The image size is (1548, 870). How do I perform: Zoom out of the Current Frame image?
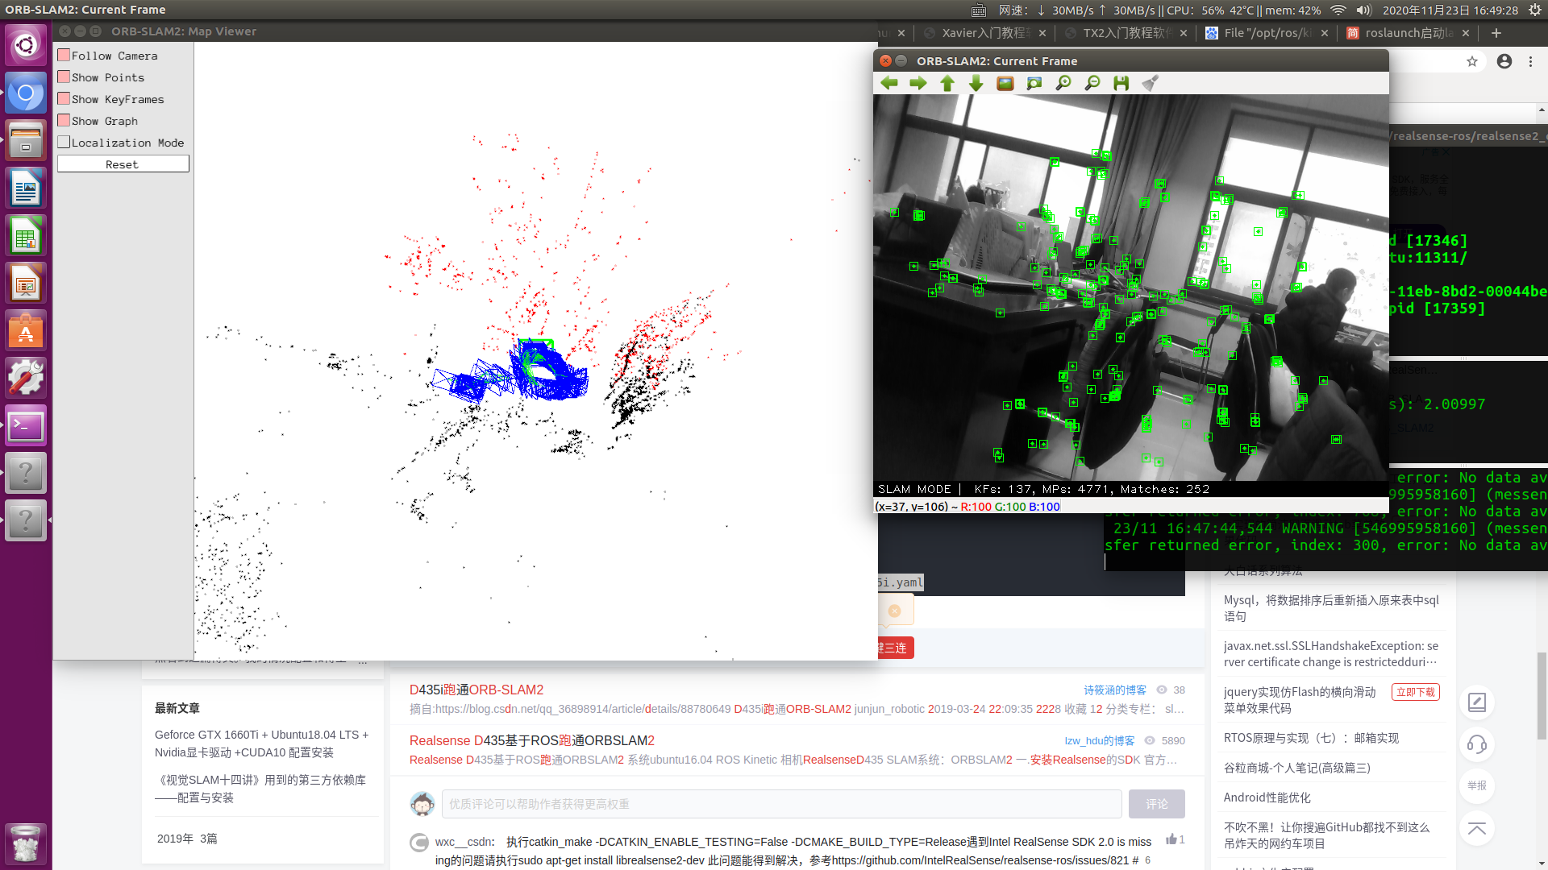click(1092, 83)
